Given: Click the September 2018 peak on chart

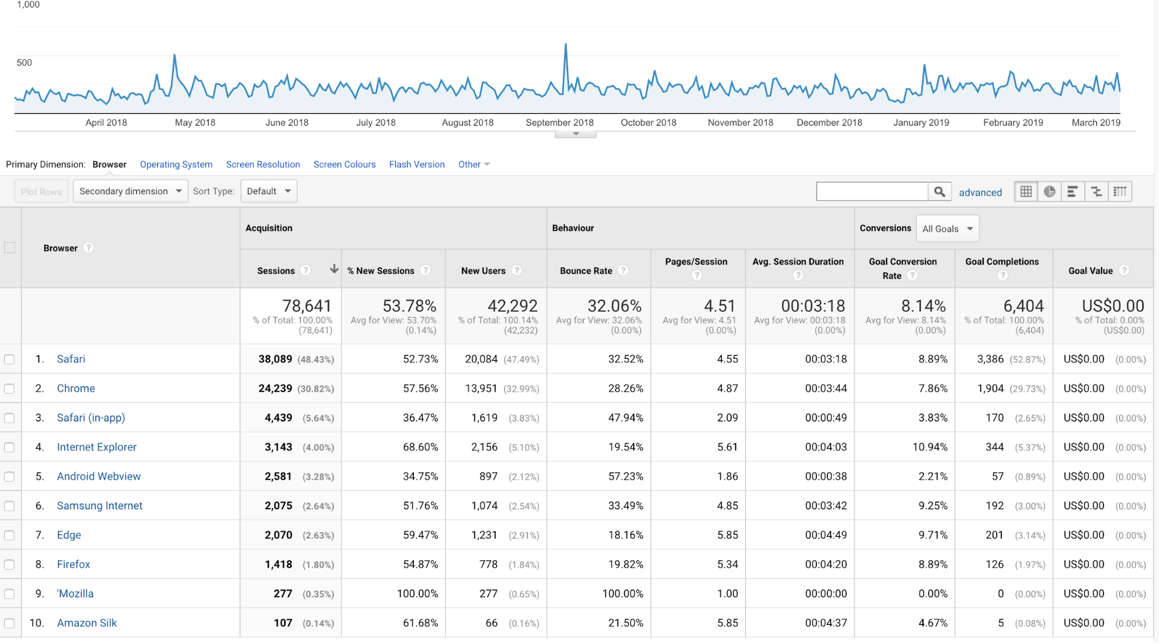Looking at the screenshot, I should click(566, 45).
